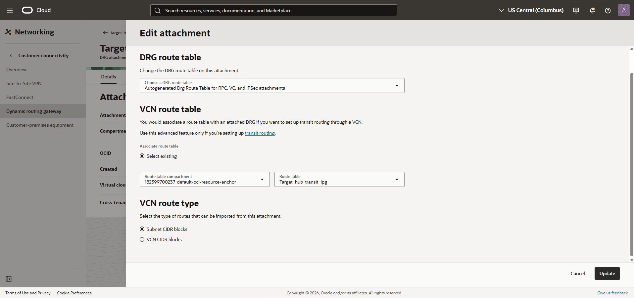Click Customer connectivity back link
Screen dimensions: 634x298
click(x=43, y=56)
